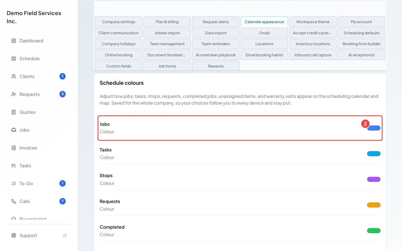Go to Team management tab
The width and height of the screenshot is (402, 251).
(167, 44)
